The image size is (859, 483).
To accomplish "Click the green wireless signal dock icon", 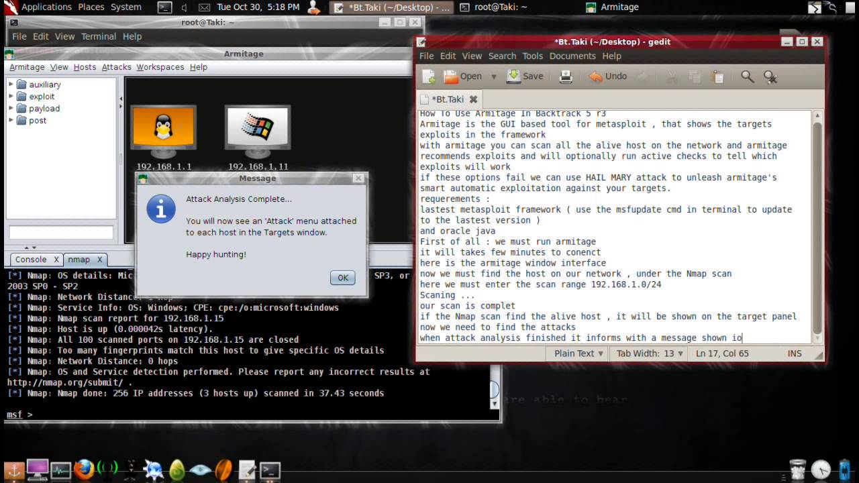I will [x=107, y=469].
